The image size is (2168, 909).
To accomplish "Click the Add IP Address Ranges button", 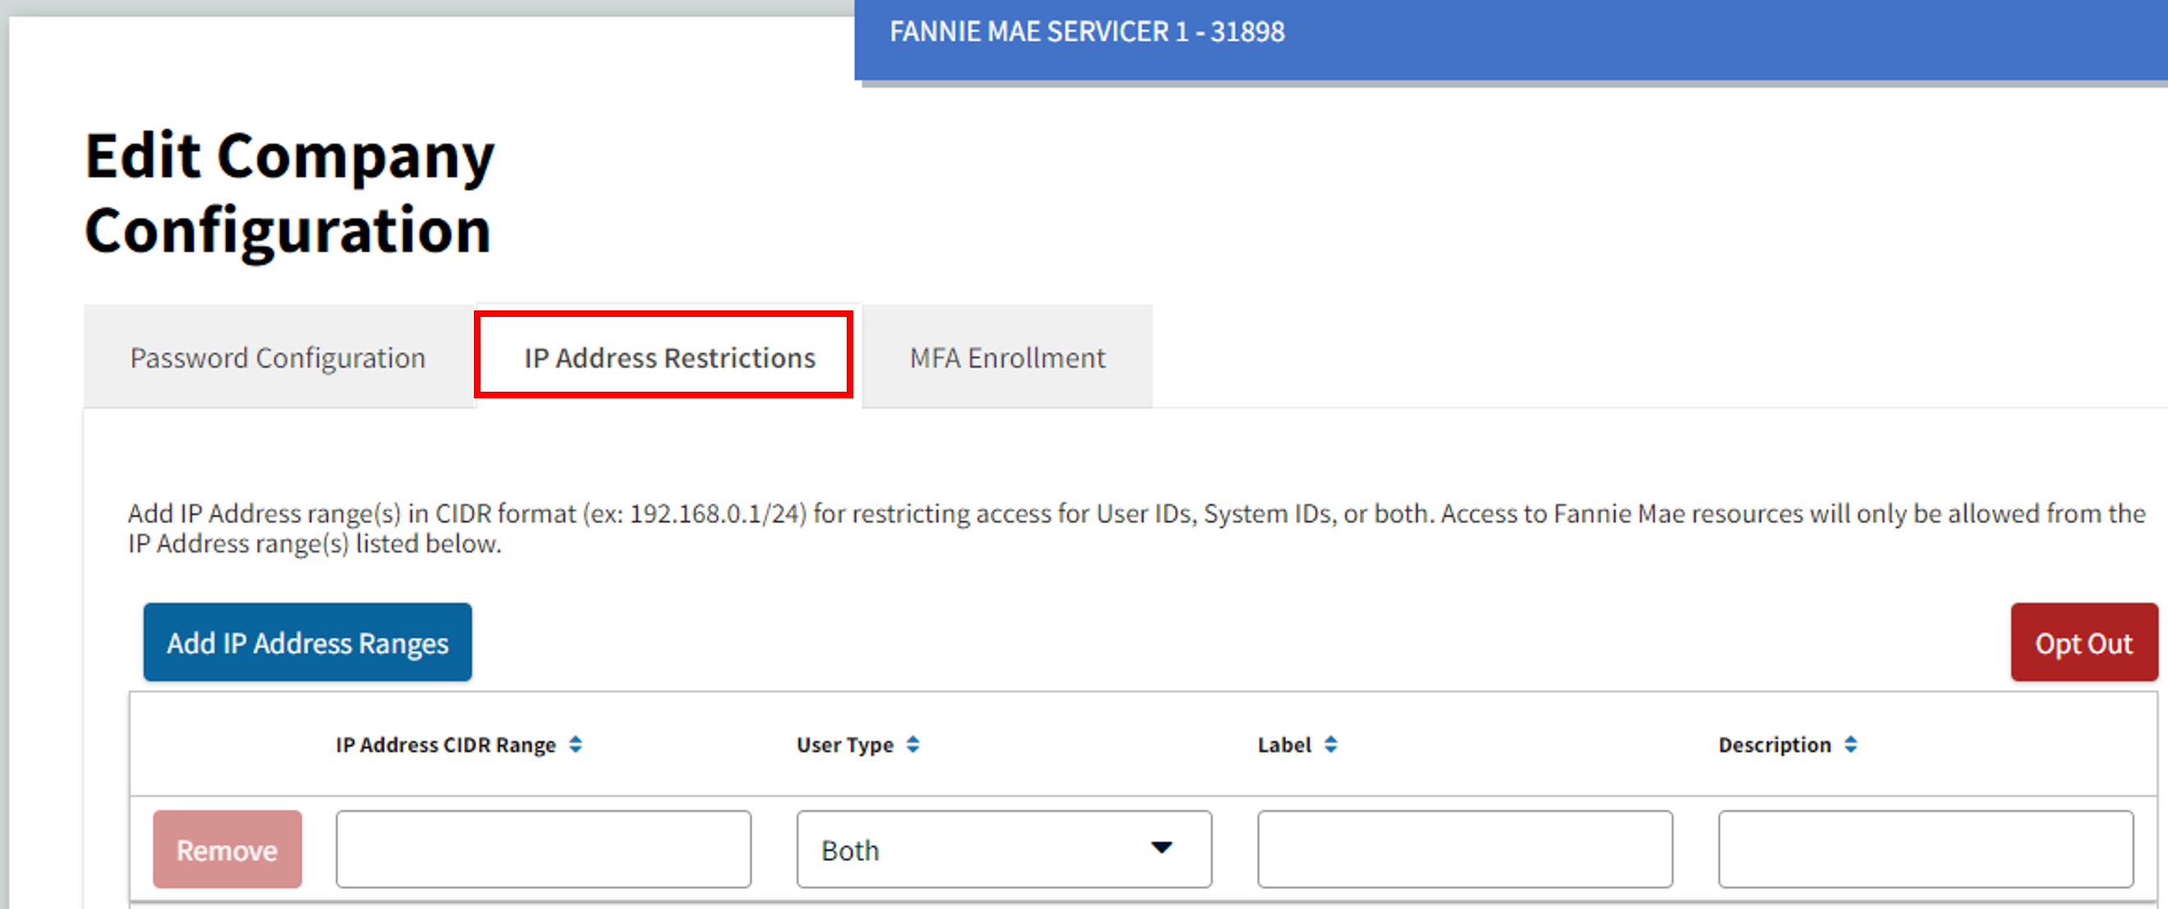I will (307, 642).
